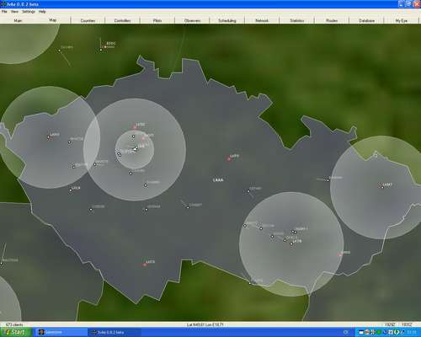Open the Scheduling tab
This screenshot has width=421, height=337.
pos(227,20)
